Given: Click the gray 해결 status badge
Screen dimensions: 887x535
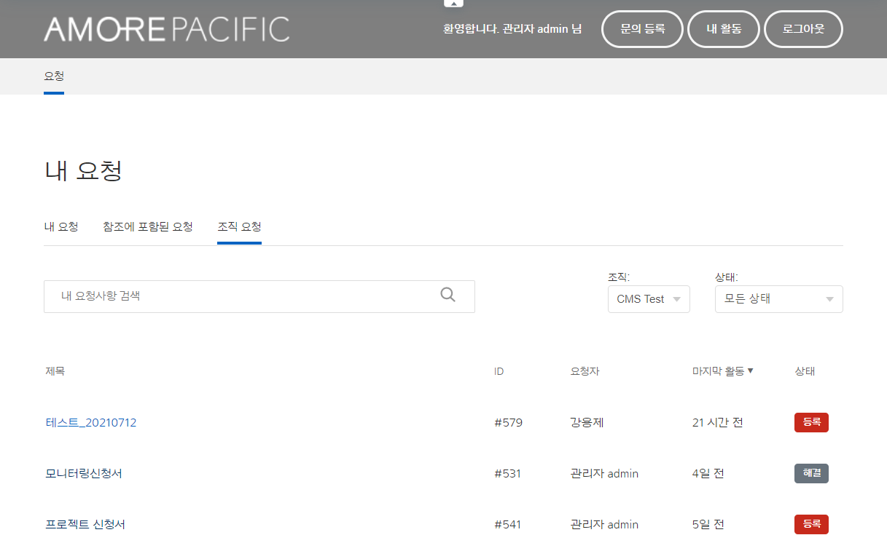Looking at the screenshot, I should 810,473.
